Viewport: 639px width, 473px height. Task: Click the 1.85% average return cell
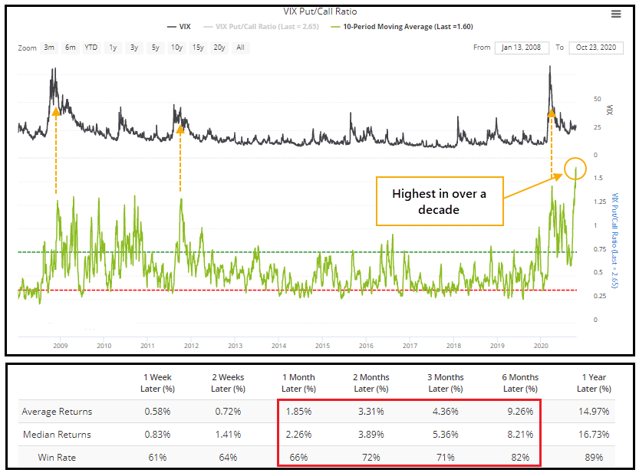click(x=298, y=412)
